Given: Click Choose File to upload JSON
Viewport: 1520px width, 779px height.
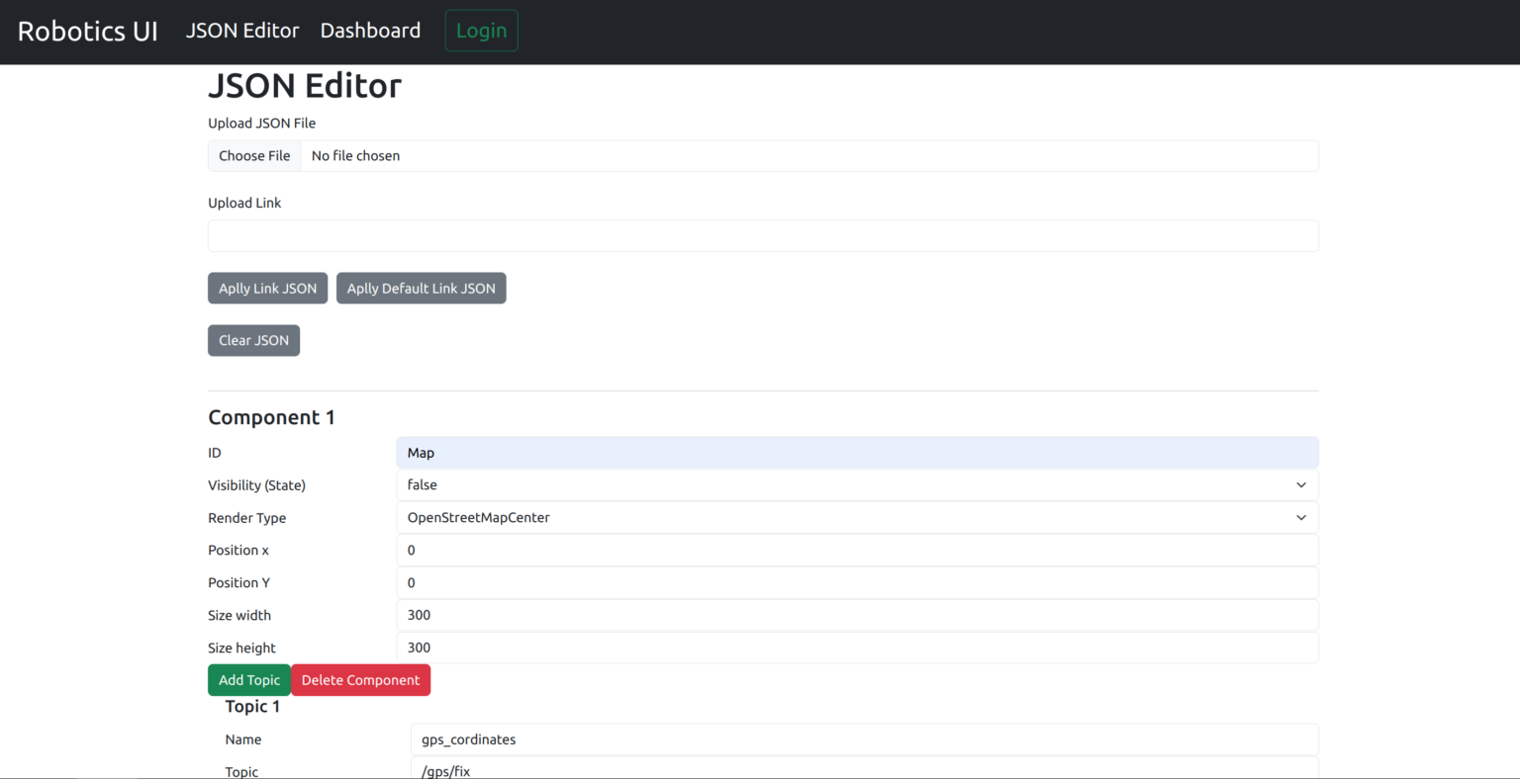Looking at the screenshot, I should 254,155.
